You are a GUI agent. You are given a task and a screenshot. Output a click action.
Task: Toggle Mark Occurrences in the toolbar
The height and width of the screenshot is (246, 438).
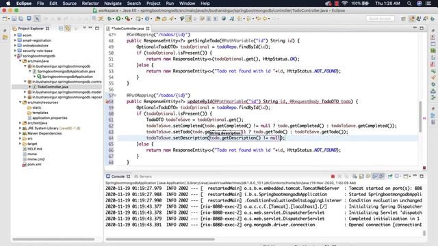[189, 18]
